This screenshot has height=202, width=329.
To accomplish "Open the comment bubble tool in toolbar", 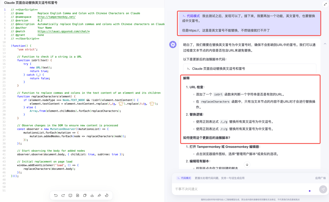I will point(70,195).
